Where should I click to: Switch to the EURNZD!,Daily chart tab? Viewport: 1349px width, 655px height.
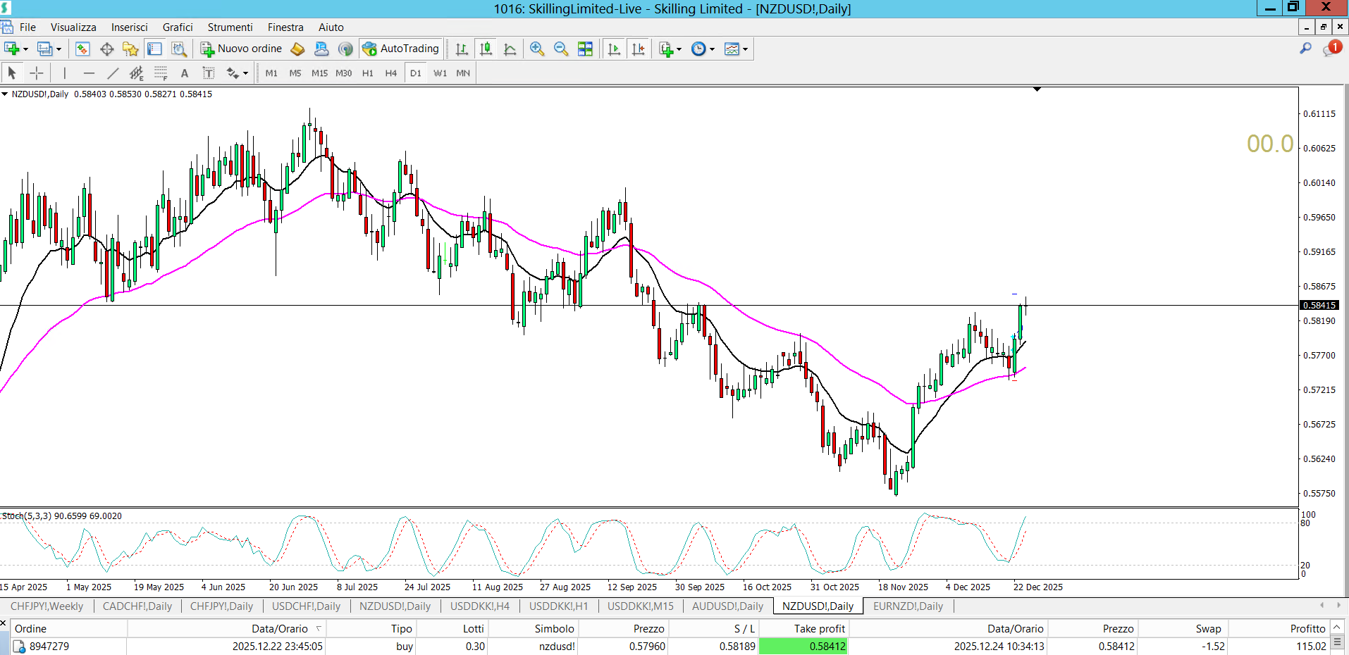tap(908, 606)
